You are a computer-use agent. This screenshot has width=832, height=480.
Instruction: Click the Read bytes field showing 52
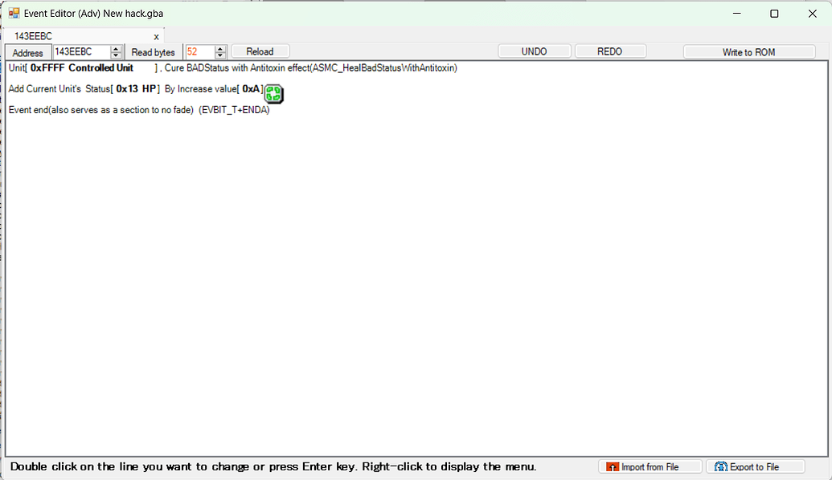(199, 52)
